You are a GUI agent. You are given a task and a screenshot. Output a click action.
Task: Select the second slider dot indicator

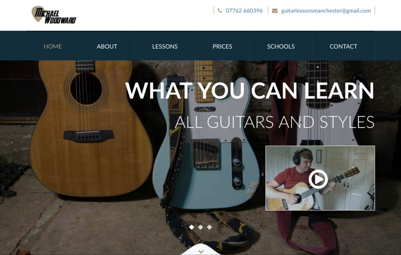tap(200, 227)
